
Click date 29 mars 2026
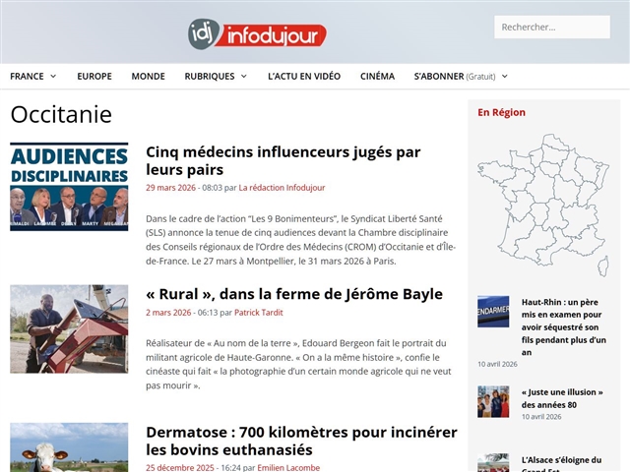coord(170,188)
